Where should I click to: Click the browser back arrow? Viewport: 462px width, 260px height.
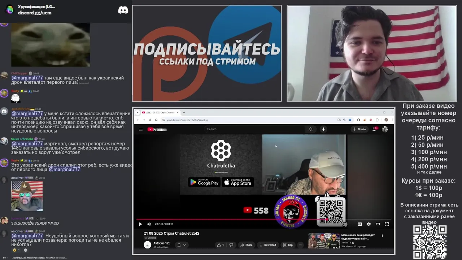pyautogui.click(x=138, y=120)
